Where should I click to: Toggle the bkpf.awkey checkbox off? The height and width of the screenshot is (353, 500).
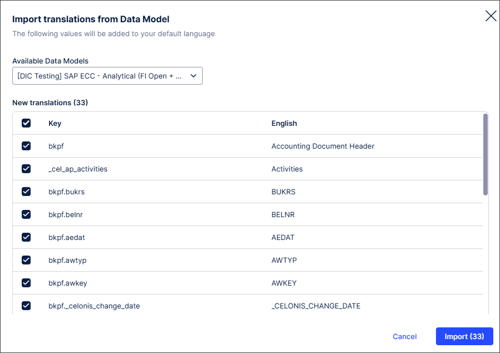pos(26,283)
